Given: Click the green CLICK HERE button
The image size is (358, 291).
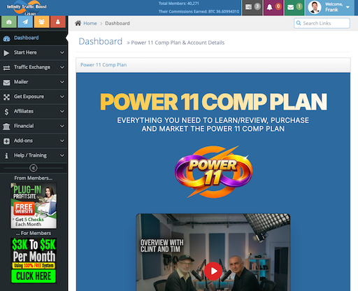Looking at the screenshot, I should 34,276.
